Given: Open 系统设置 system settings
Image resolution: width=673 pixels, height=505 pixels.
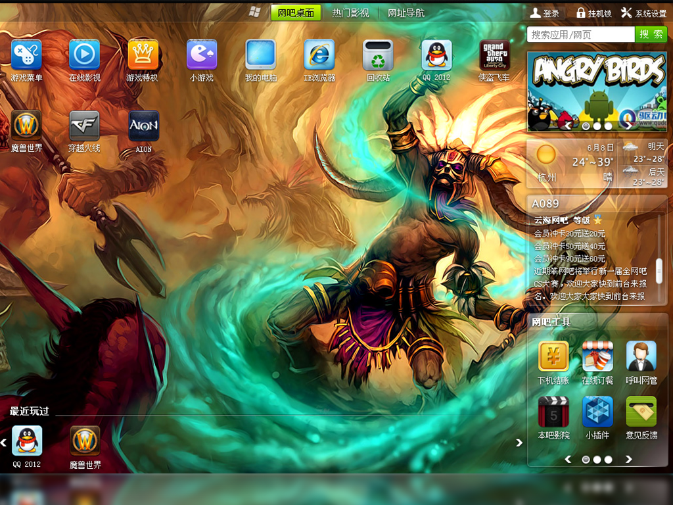Looking at the screenshot, I should (643, 13).
